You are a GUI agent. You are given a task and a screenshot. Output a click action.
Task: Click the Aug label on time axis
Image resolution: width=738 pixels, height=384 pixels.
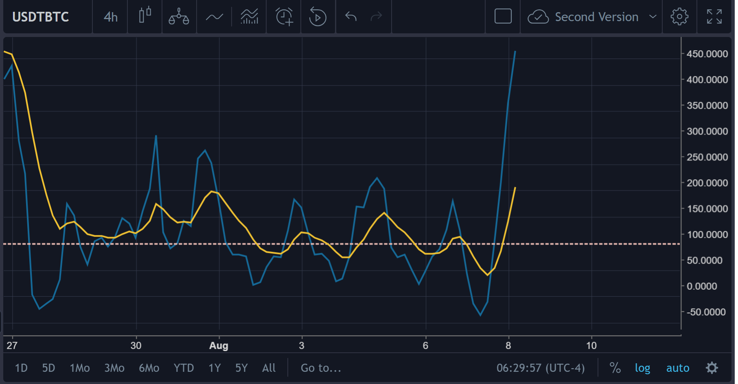tap(219, 346)
